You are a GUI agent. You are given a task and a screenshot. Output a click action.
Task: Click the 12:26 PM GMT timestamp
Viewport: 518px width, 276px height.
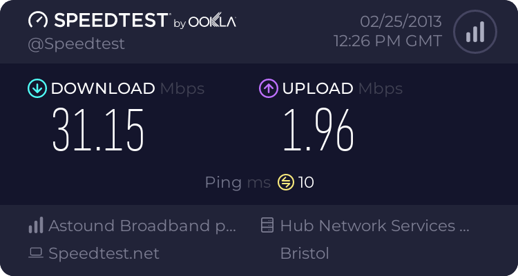pyautogui.click(x=387, y=41)
